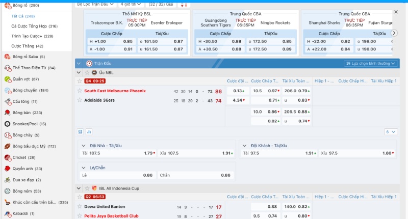Screen dimensions: 408x219
Task: Open Bóng ném handball category
Action: click(22, 191)
